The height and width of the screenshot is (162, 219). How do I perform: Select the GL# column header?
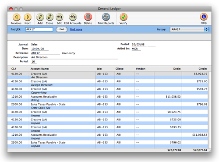coord(14,69)
